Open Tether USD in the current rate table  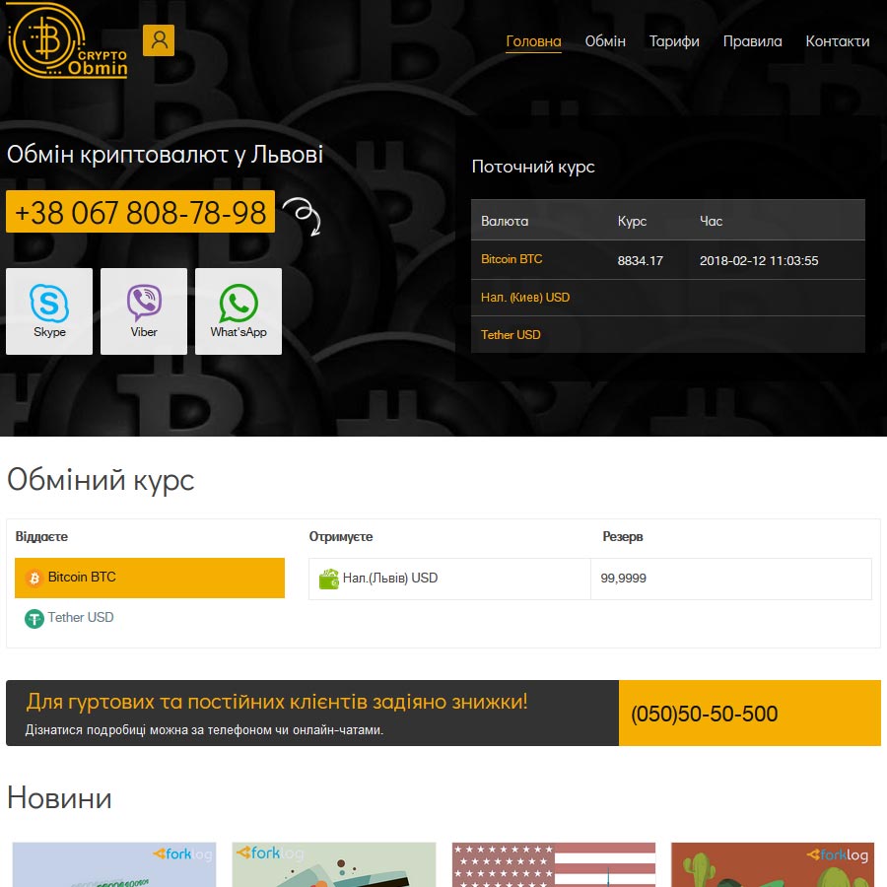tap(511, 335)
